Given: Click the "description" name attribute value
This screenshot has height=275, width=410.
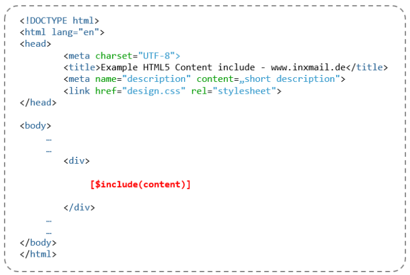Looking at the screenshot, I should tap(156, 79).
